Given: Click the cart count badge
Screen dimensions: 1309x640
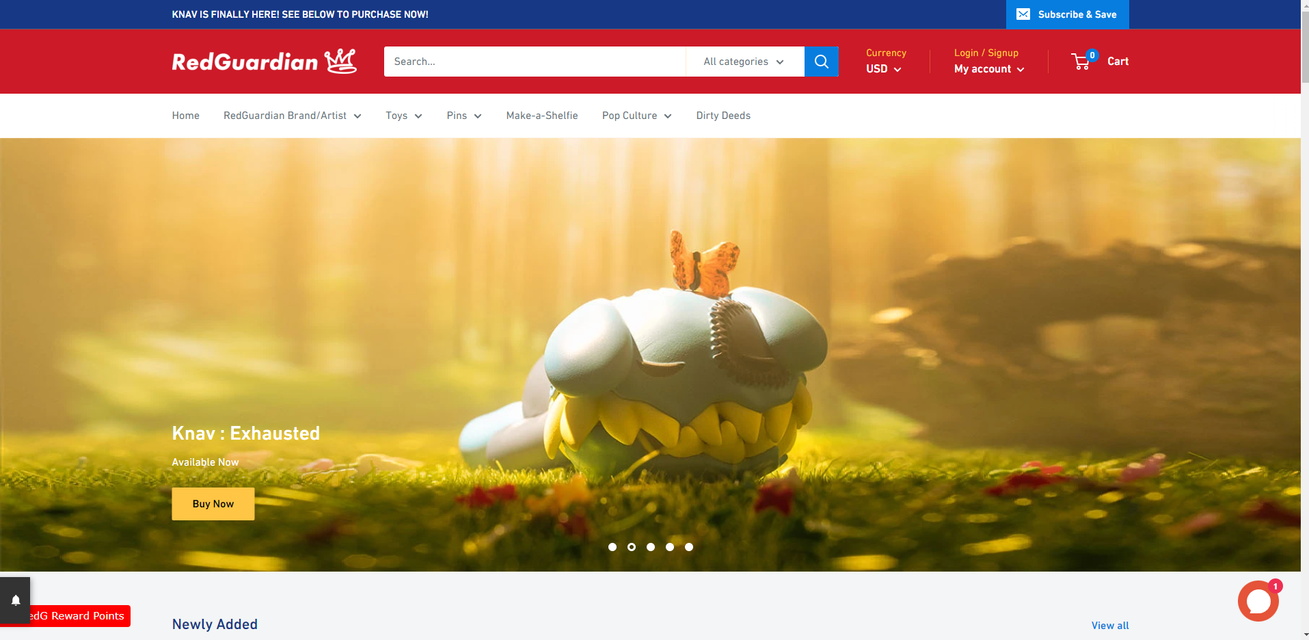Looking at the screenshot, I should [x=1092, y=55].
